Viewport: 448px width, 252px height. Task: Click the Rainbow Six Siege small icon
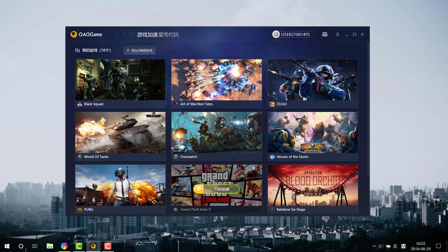pyautogui.click(x=272, y=210)
